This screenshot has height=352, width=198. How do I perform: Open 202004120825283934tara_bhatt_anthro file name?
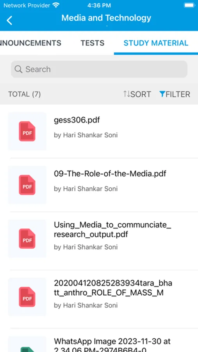point(113,288)
